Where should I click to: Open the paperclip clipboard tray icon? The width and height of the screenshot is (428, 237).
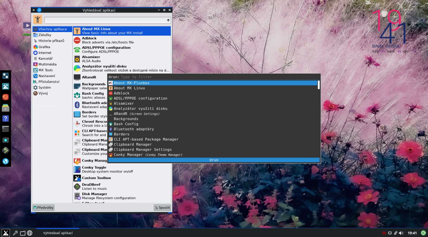[395, 233]
